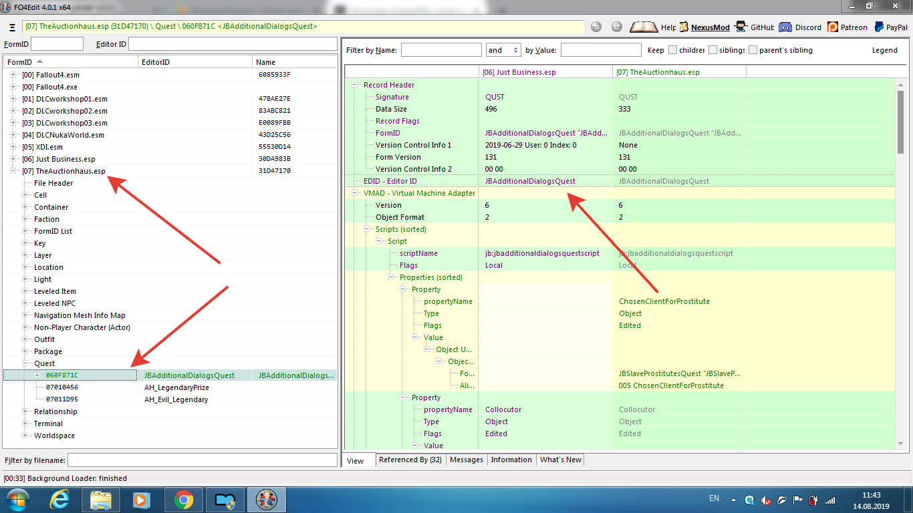Click the Filter by filename field
This screenshot has height=513, width=913.
pyautogui.click(x=203, y=460)
